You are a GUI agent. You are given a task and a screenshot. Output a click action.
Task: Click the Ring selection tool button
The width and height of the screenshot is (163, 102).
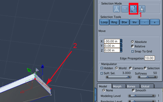[114, 22]
